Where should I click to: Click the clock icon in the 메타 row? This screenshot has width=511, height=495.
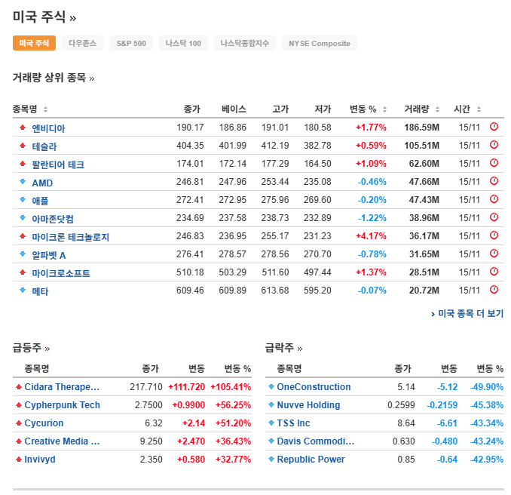point(494,290)
